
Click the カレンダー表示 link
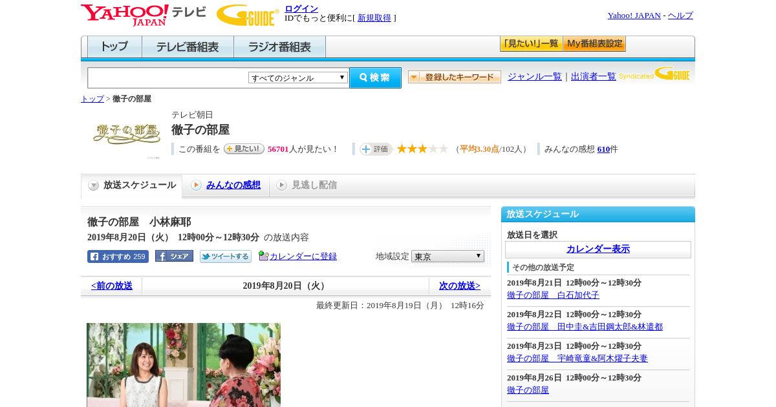pos(598,249)
